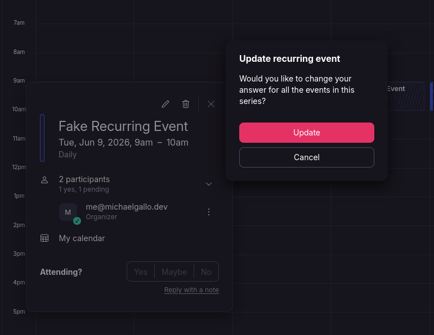This screenshot has width=434, height=335.
Task: Delete event using the trash icon
Action: click(x=186, y=104)
